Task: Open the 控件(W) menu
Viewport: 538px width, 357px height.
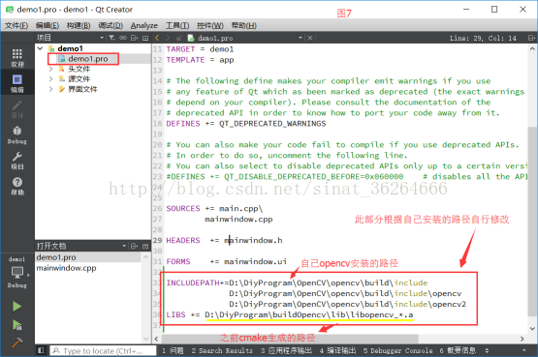Action: pyautogui.click(x=210, y=26)
